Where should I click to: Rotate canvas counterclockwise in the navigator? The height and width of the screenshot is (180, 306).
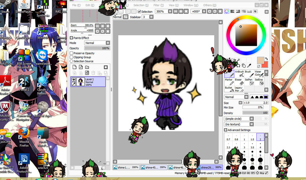point(97,31)
